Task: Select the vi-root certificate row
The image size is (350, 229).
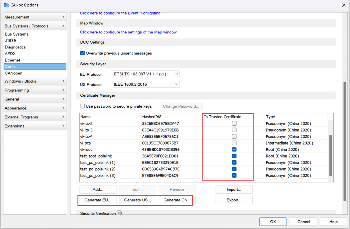Action: [204, 149]
